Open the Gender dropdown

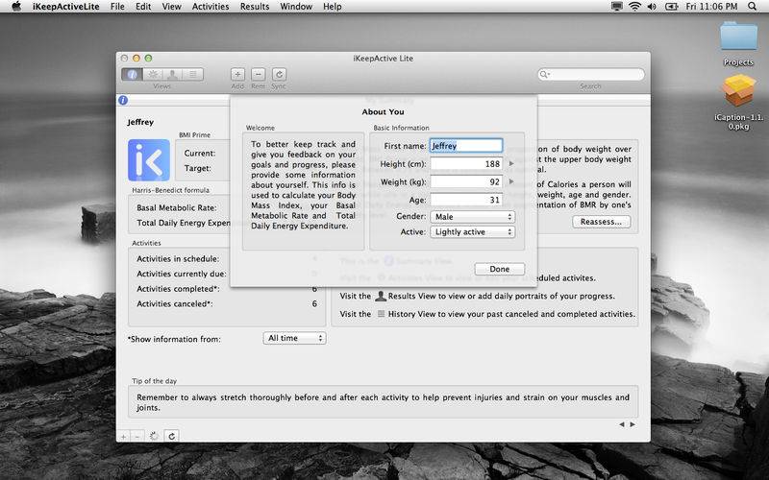pyautogui.click(x=472, y=217)
